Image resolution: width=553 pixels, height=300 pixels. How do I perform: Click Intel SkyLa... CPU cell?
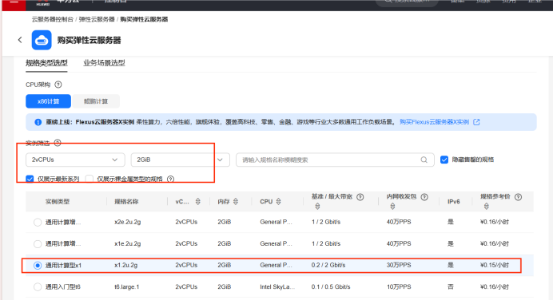pos(277,287)
